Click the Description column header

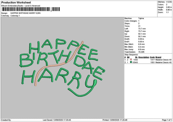[144, 57]
